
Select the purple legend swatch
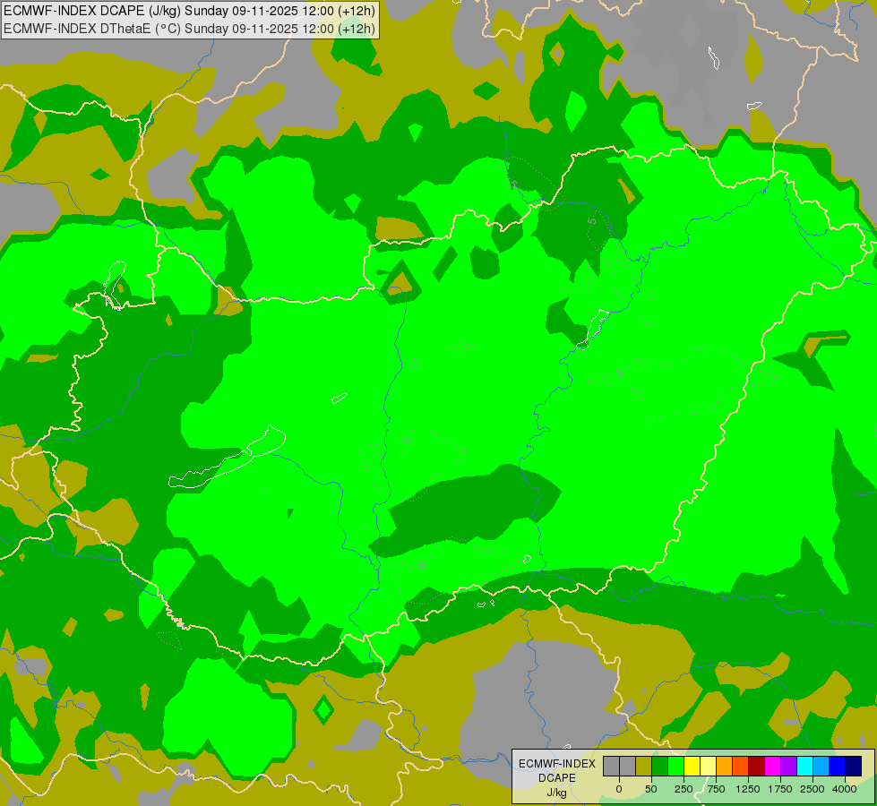pos(788,767)
